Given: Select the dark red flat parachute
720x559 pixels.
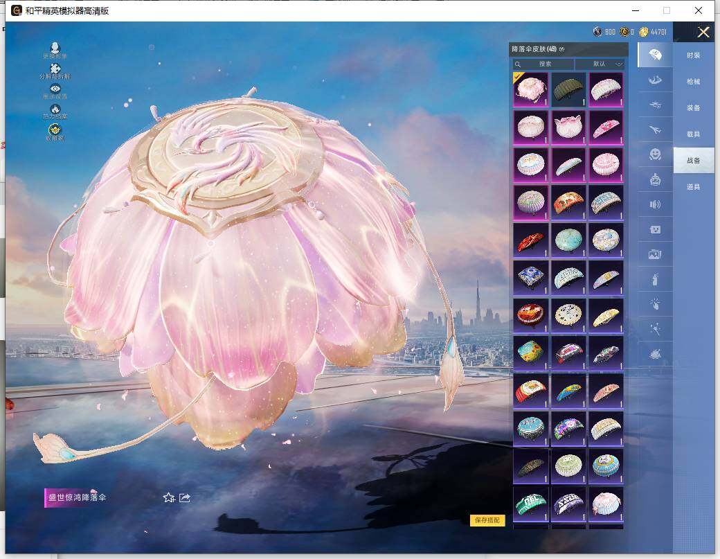Looking at the screenshot, I should point(530,240).
